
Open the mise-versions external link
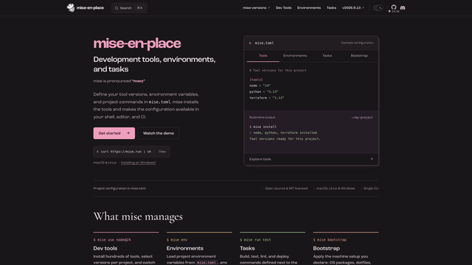(256, 8)
